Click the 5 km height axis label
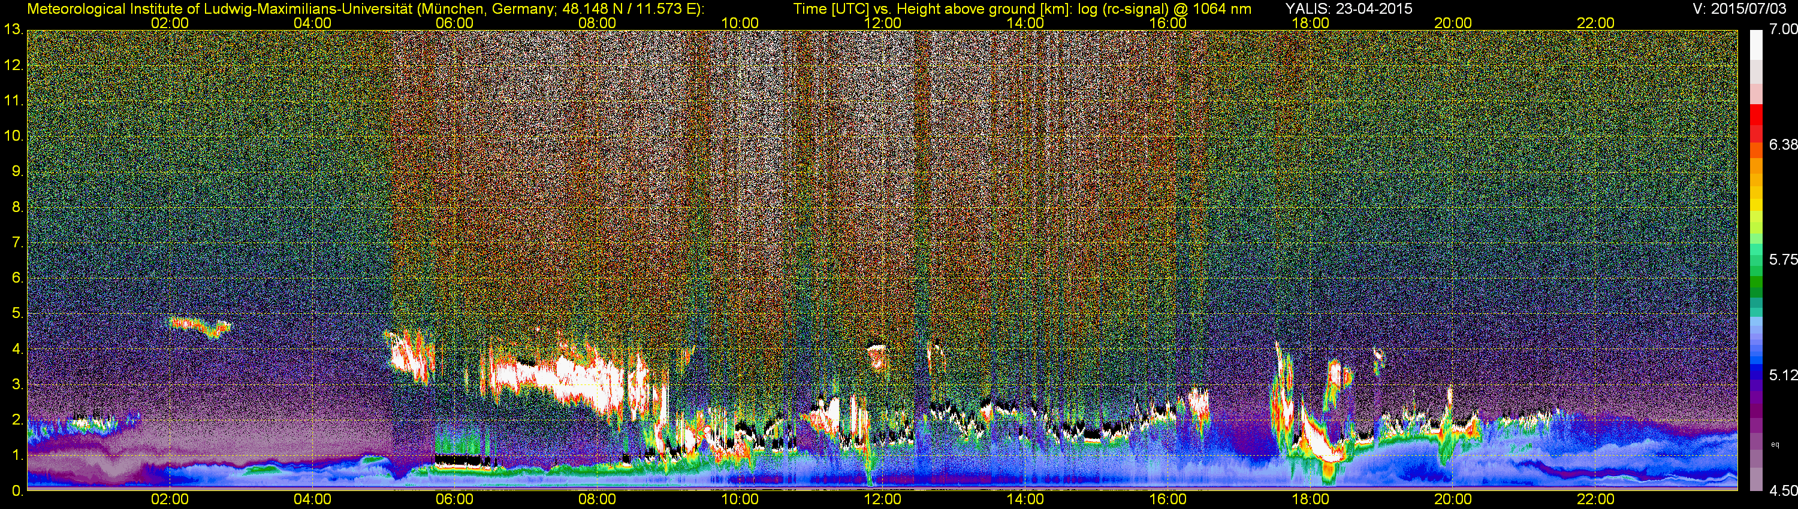 pos(17,314)
